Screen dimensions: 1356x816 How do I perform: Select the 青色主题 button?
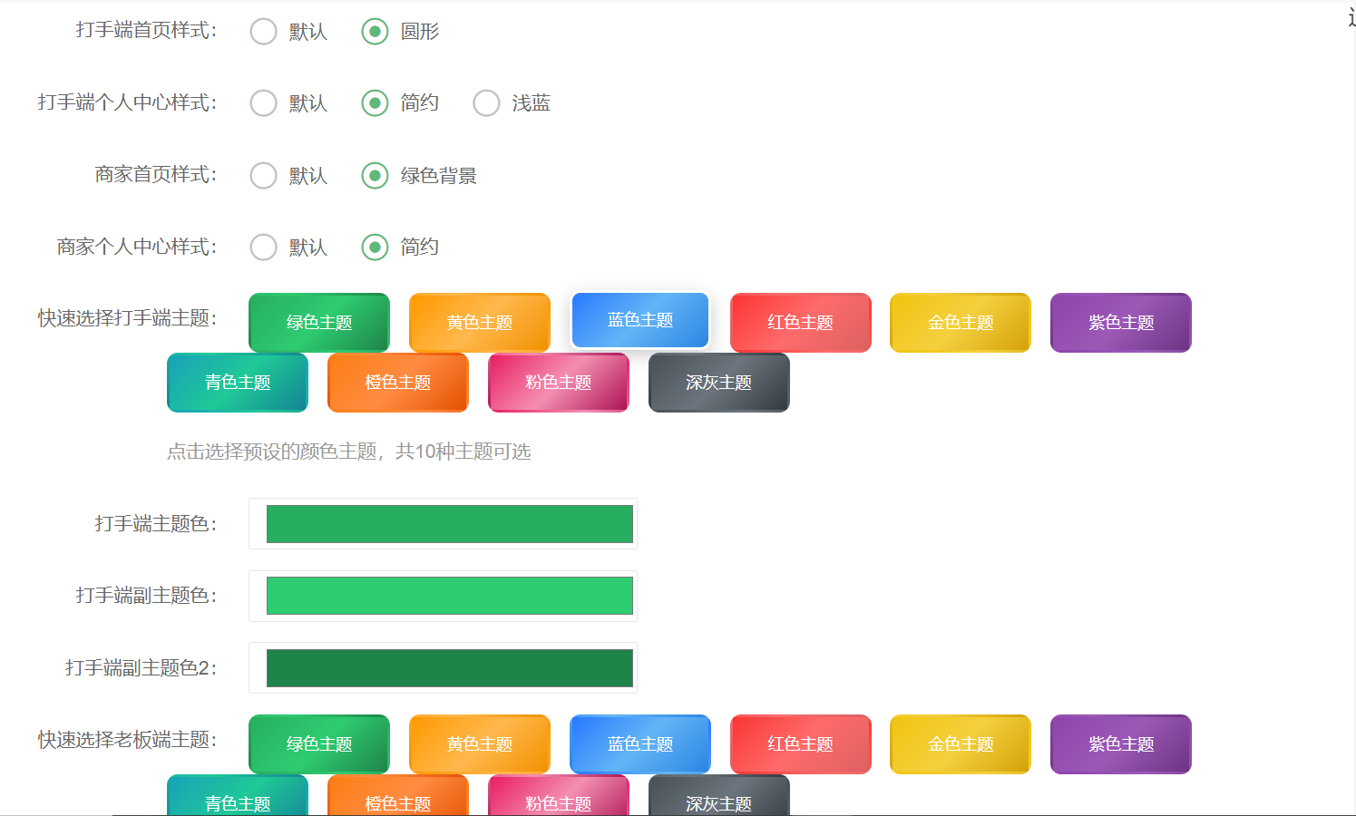(x=237, y=383)
